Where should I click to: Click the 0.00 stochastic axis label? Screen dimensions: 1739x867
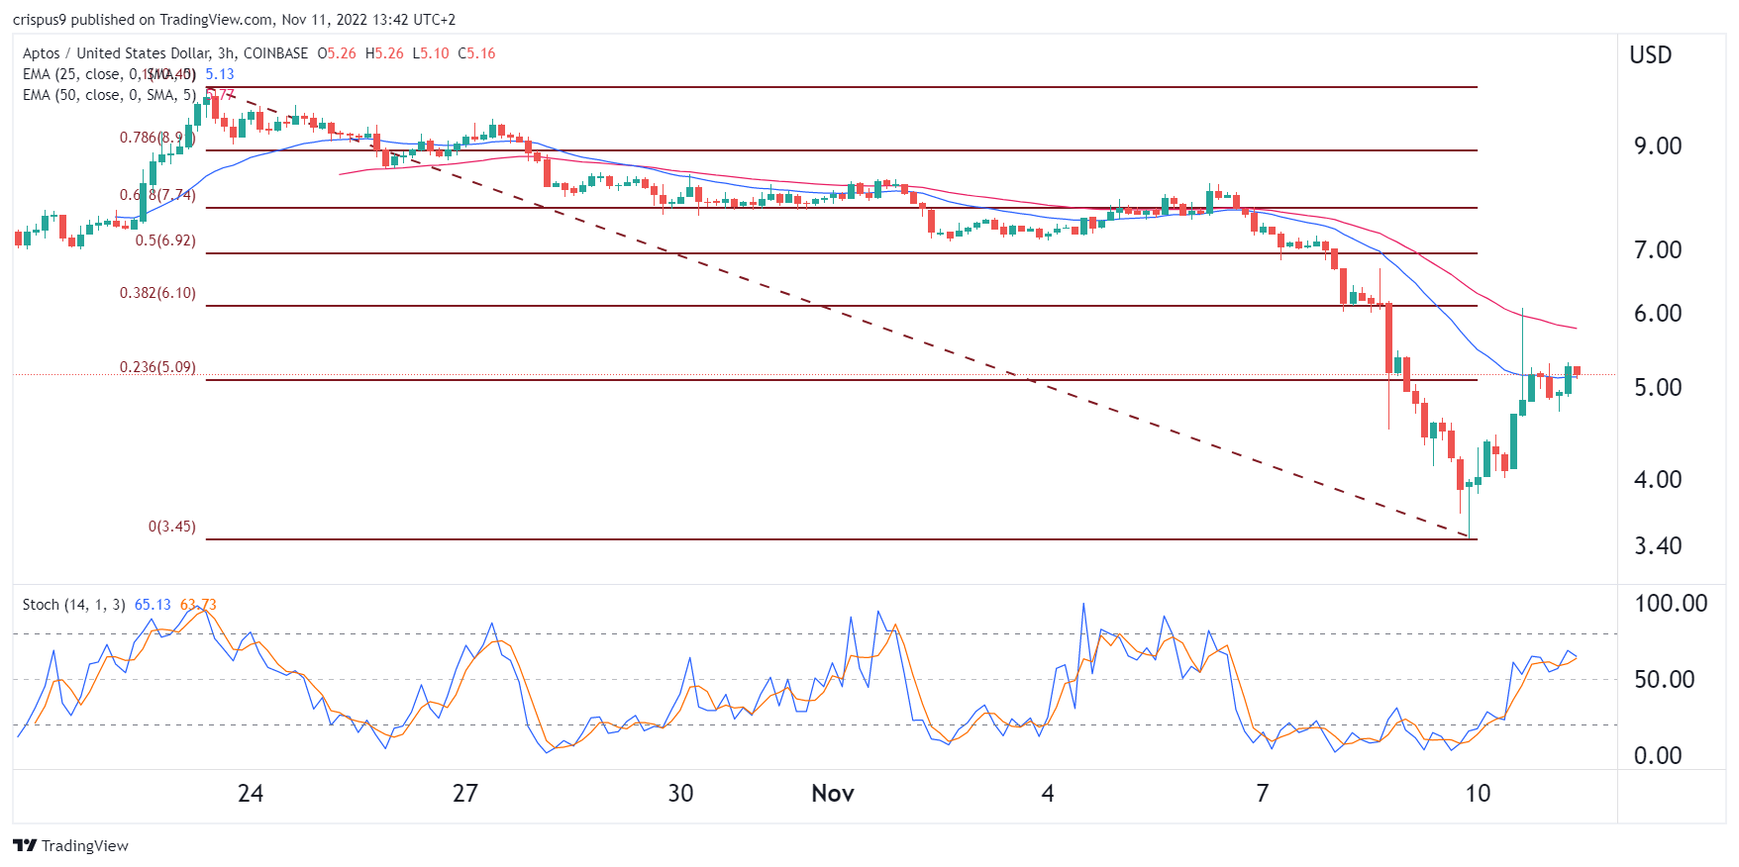coord(1658,756)
